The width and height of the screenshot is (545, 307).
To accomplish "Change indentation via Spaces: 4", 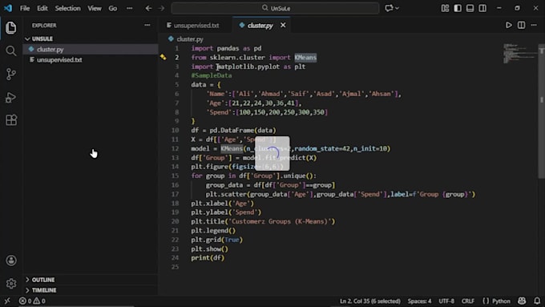I will pyautogui.click(x=419, y=301).
